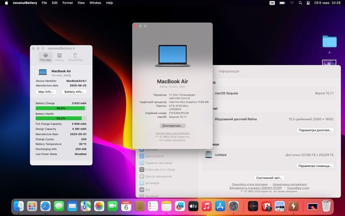The width and height of the screenshot is (345, 216).
Task: Open Maps from the Dock
Action: coord(86,206)
